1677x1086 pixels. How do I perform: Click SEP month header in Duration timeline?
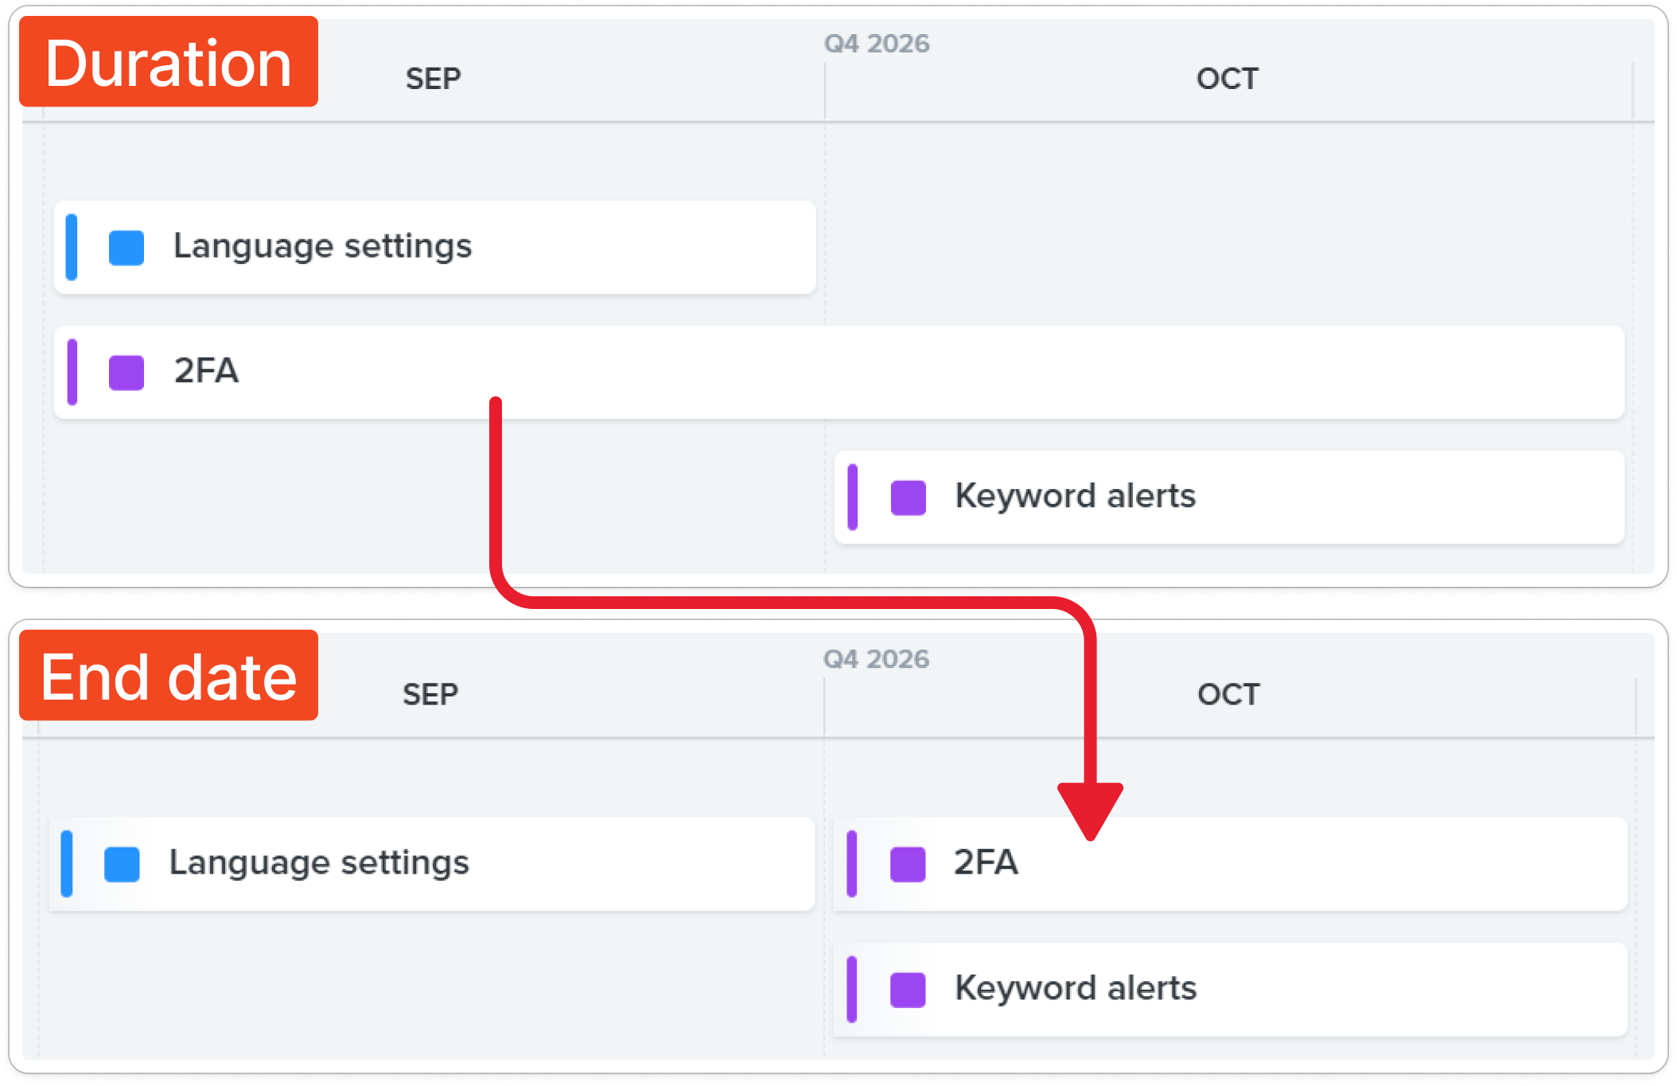click(x=433, y=79)
